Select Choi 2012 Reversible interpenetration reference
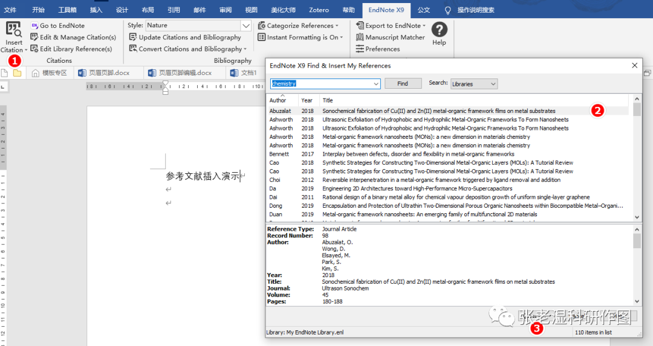The height and width of the screenshot is (346, 653). click(x=447, y=180)
